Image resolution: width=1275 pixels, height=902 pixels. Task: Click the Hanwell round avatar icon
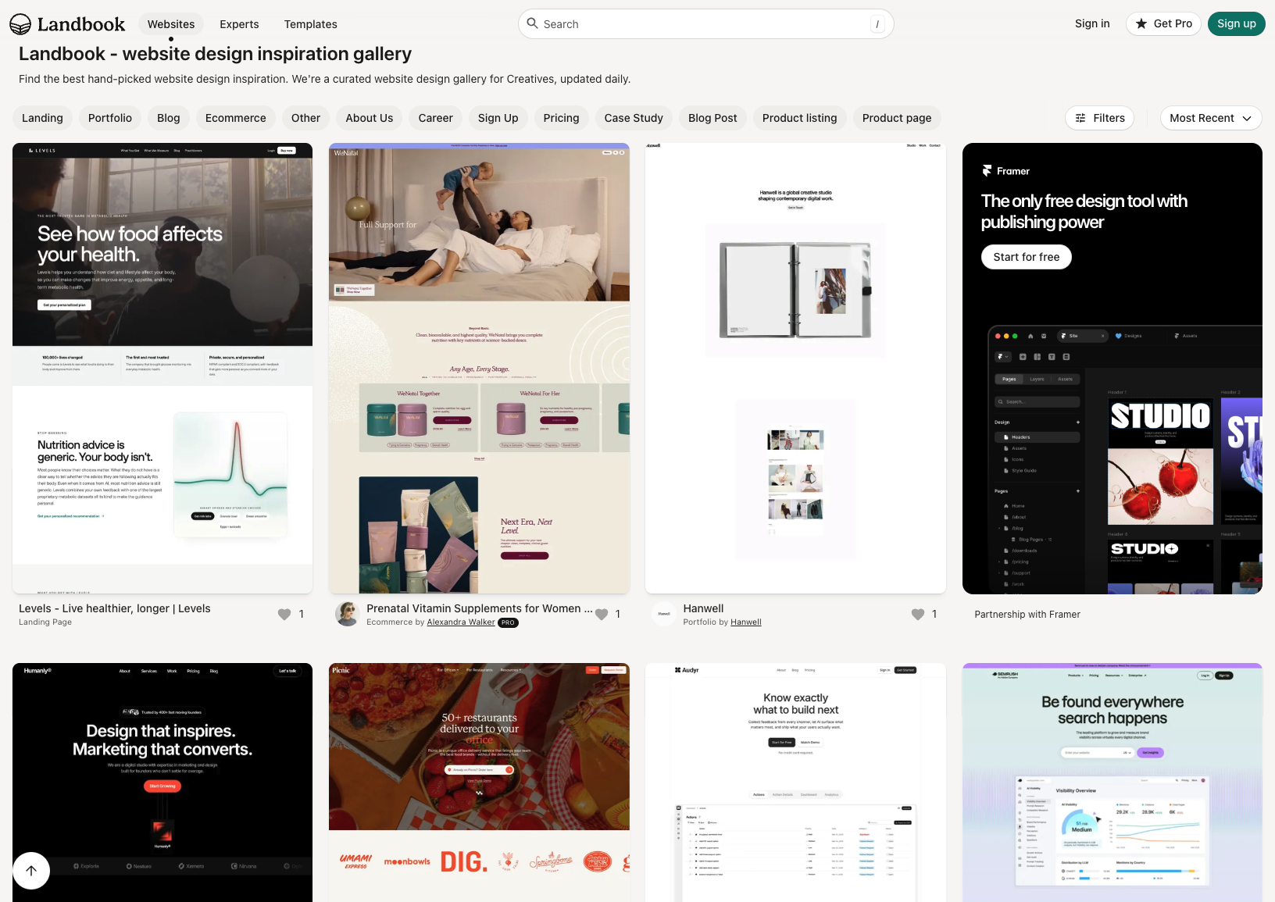point(664,614)
